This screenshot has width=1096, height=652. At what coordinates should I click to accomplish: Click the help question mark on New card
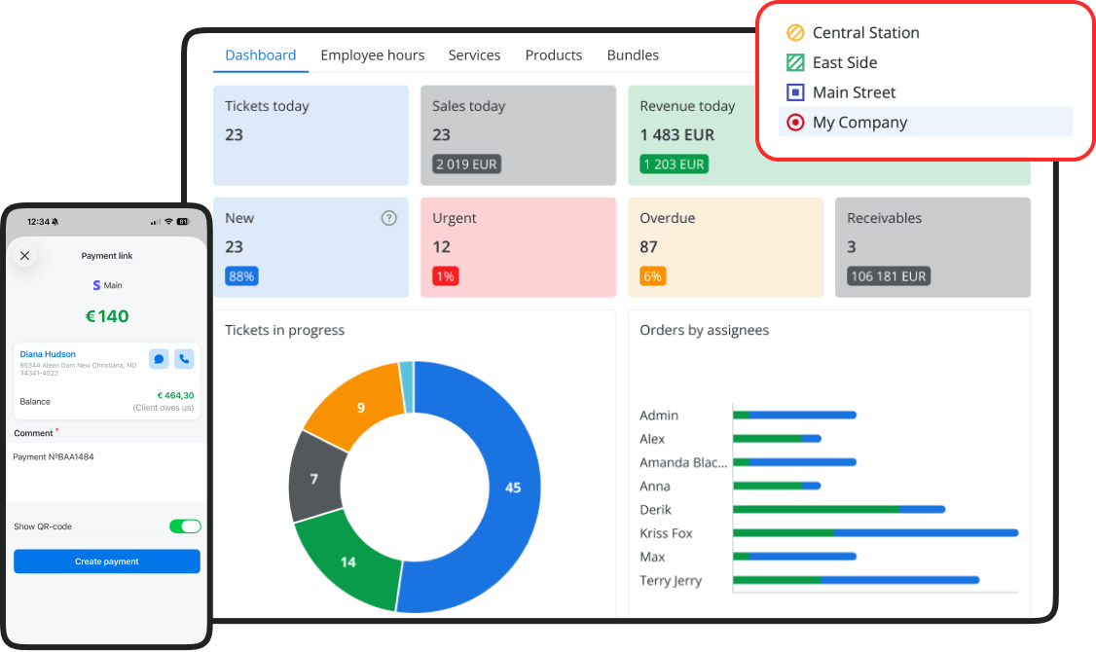pos(388,218)
